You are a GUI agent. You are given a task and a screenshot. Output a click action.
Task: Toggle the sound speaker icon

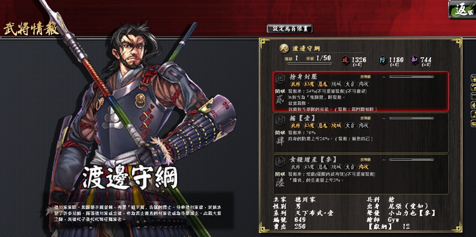pyautogui.click(x=473, y=106)
